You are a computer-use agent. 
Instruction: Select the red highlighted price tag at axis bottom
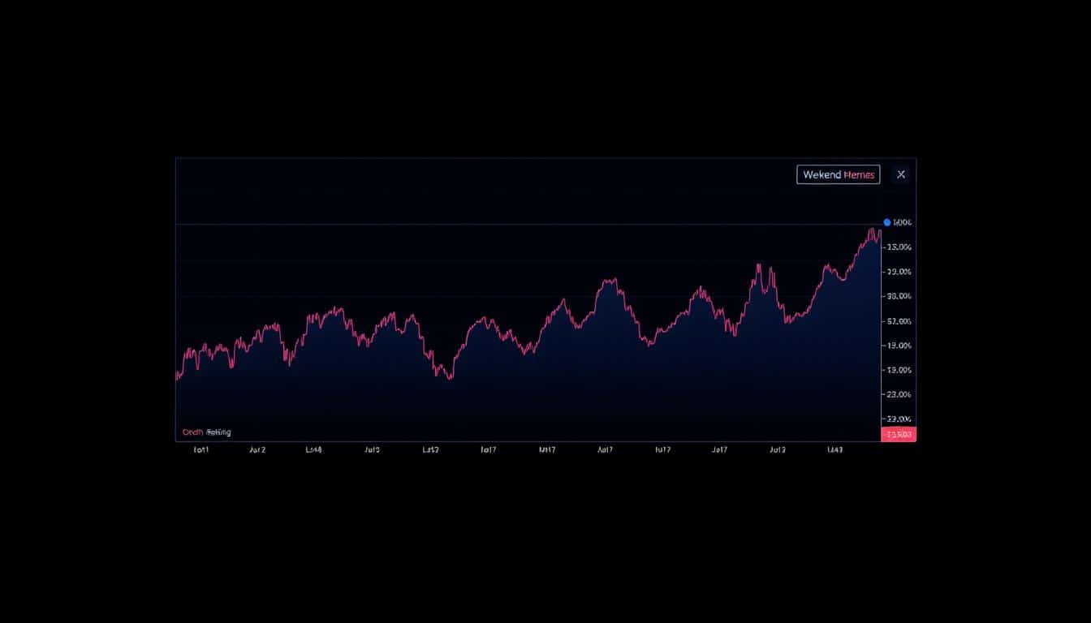tap(899, 434)
